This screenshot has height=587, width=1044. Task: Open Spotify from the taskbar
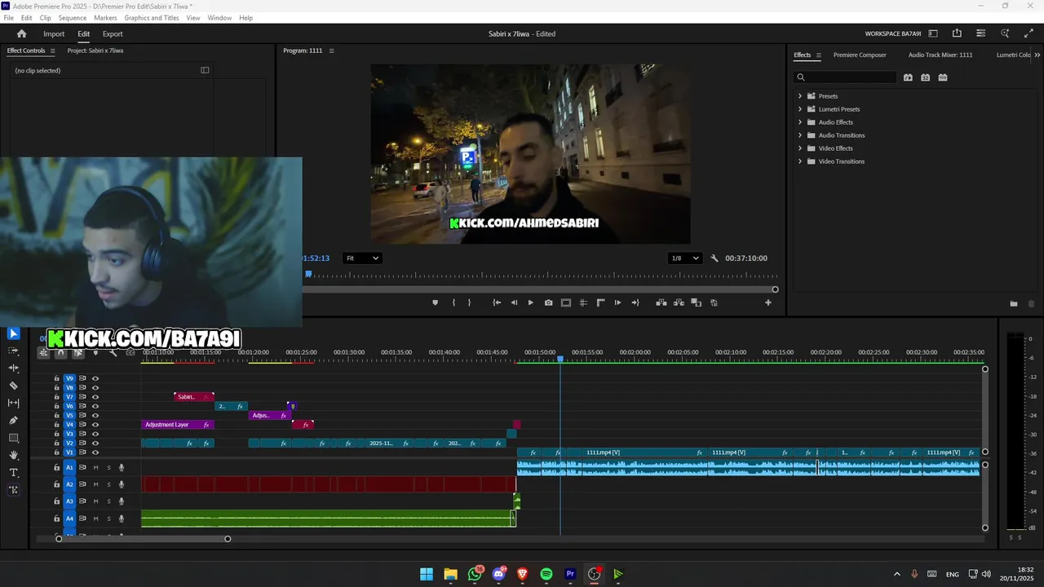pyautogui.click(x=546, y=574)
